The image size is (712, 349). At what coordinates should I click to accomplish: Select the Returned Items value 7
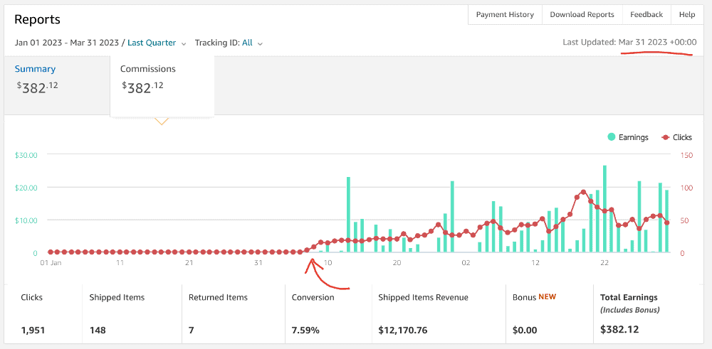(191, 330)
